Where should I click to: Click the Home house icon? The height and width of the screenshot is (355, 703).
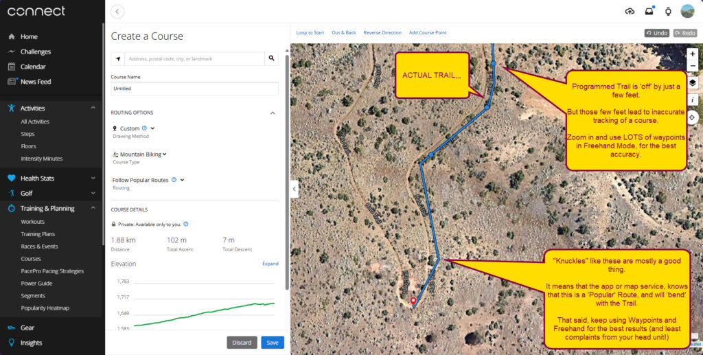12,37
